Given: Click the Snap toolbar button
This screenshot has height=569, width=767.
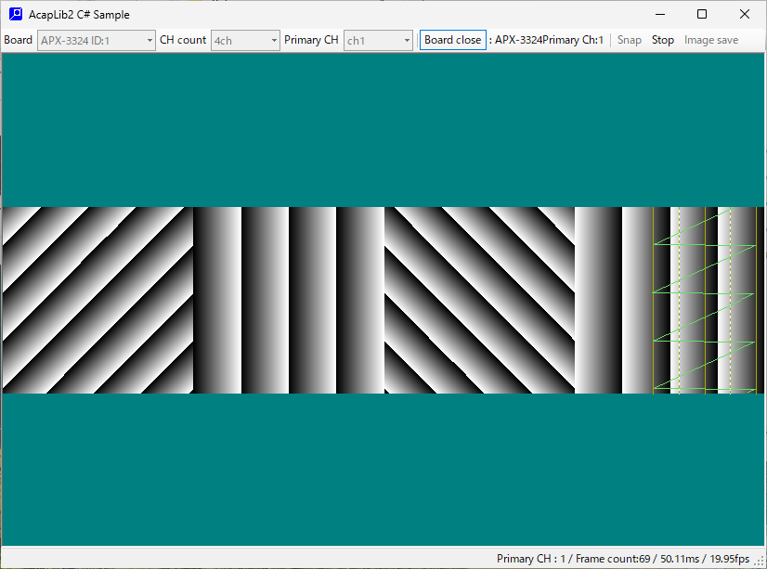Looking at the screenshot, I should (x=630, y=40).
